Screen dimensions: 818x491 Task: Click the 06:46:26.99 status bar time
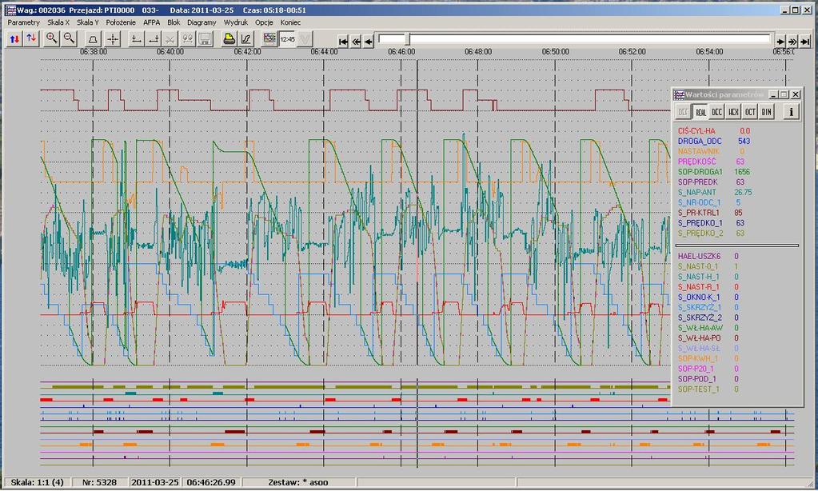(x=211, y=482)
